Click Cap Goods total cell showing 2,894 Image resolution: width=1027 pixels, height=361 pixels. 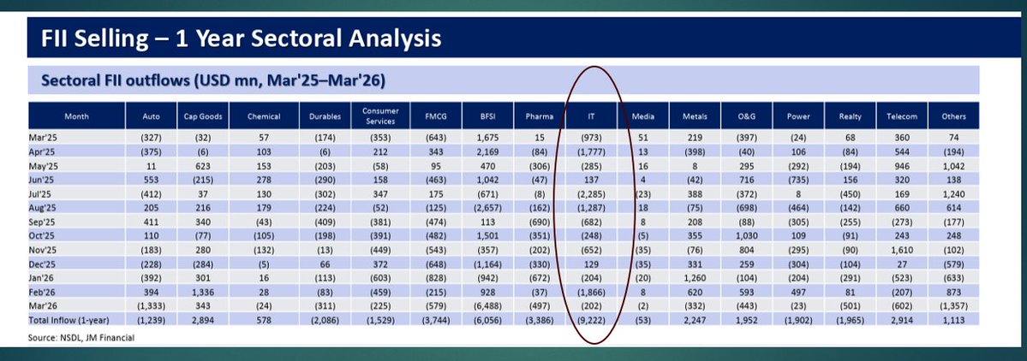(x=203, y=320)
